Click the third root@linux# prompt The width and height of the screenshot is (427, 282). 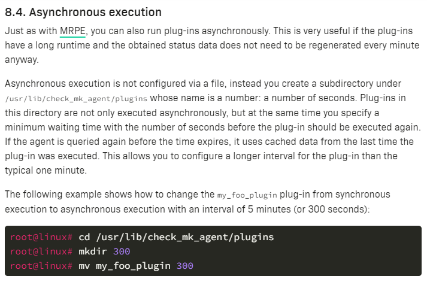coord(41,266)
